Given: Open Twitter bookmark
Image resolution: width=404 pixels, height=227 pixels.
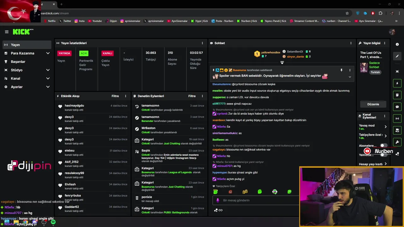Looking at the screenshot, I should pos(65,21).
